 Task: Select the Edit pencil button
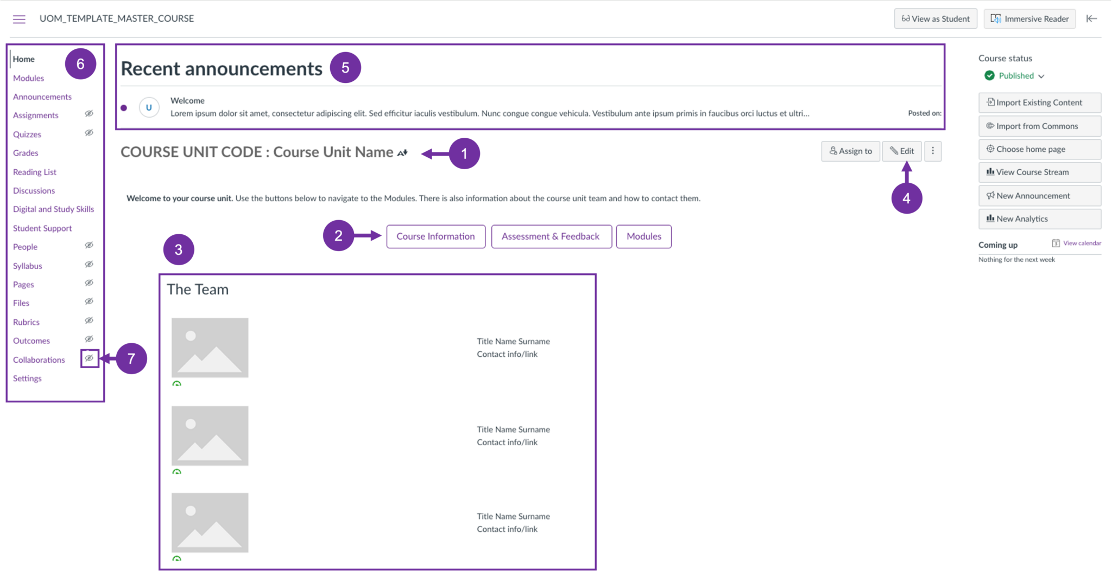901,151
